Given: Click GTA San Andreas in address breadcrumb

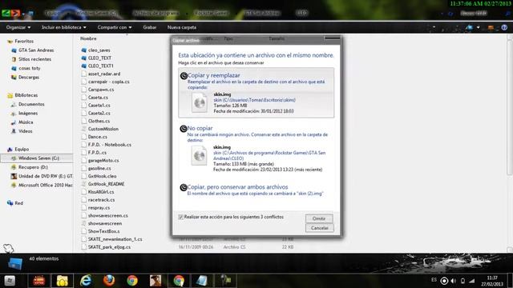Looking at the screenshot, I should pos(262,13).
